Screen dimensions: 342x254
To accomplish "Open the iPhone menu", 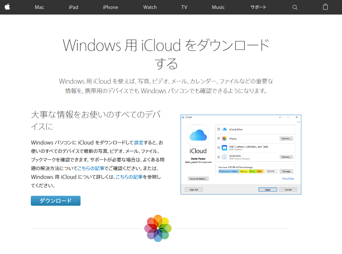I will tap(111, 7).
